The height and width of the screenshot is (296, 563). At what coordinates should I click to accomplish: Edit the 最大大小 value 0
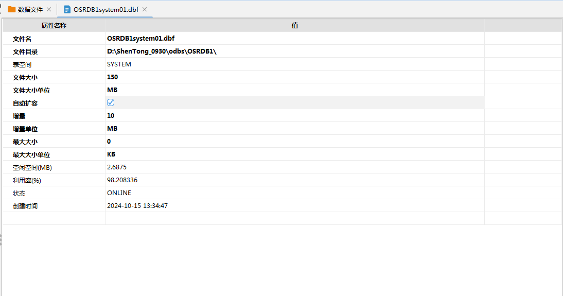tap(109, 142)
